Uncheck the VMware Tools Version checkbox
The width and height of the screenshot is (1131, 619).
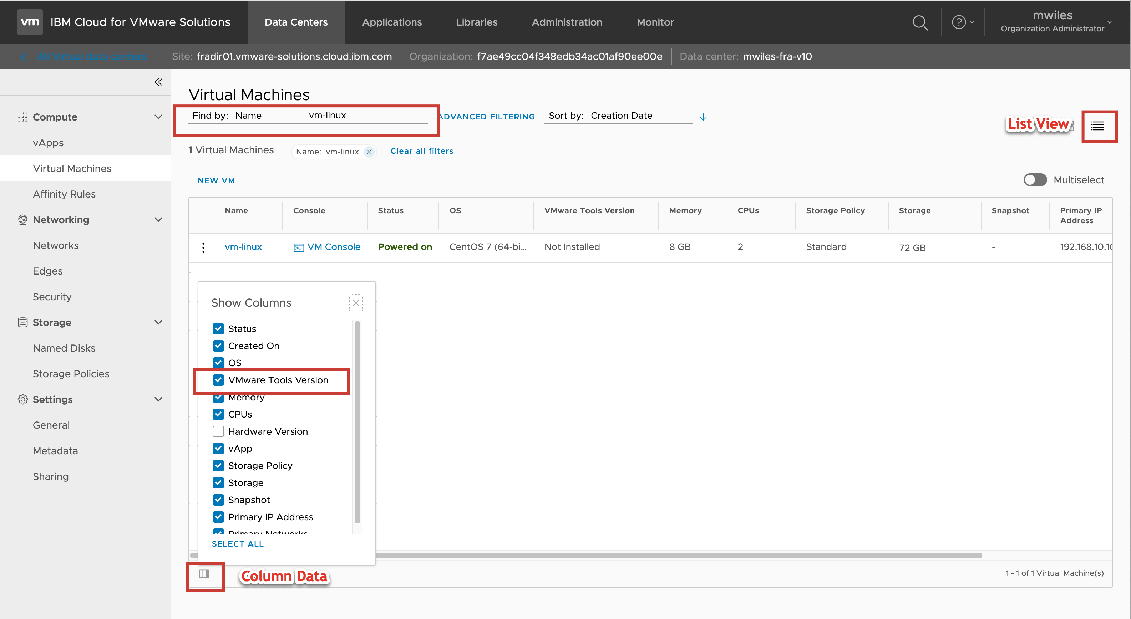point(218,380)
